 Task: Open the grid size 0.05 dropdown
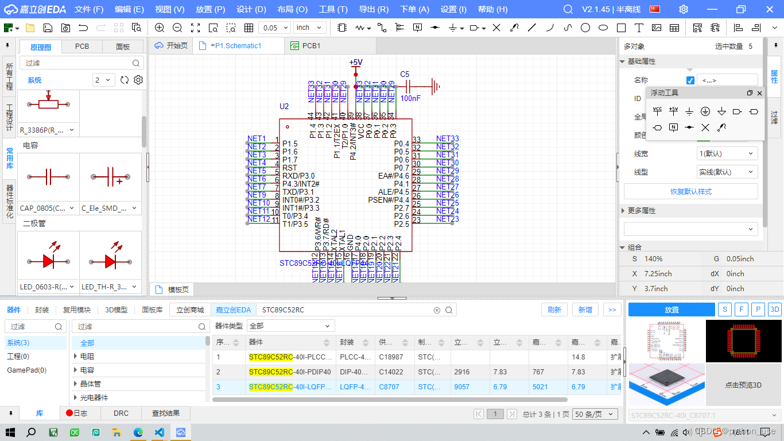[x=274, y=28]
